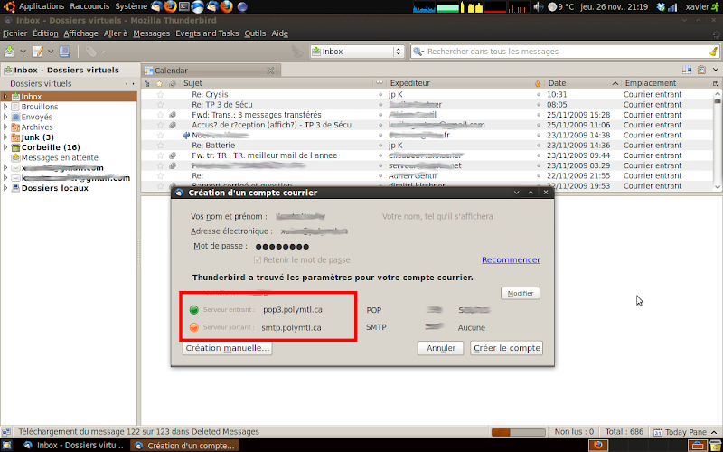The height and width of the screenshot is (452, 723).
Task: Click the Annuler button
Action: pyautogui.click(x=441, y=348)
